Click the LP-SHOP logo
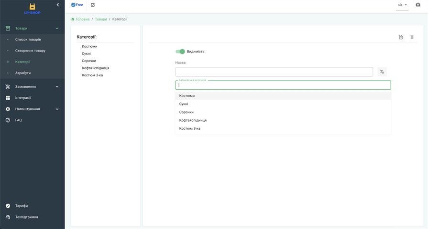Viewport: 428px width, 229px height. point(32,9)
